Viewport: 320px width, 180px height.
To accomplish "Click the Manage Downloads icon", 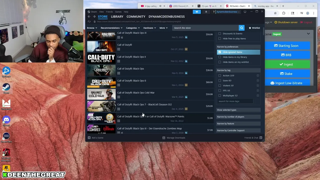I will (x=164, y=138).
